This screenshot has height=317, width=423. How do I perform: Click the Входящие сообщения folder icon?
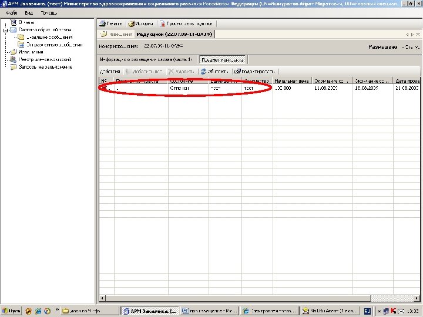tap(21, 37)
